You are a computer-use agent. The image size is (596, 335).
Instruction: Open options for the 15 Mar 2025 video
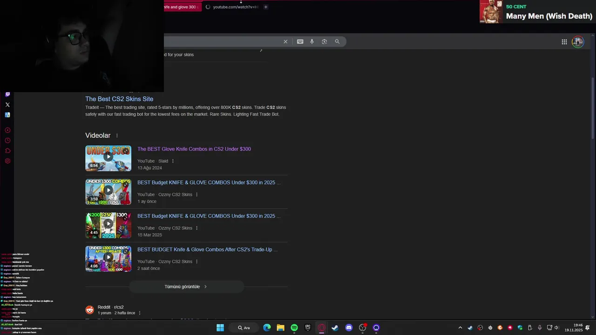coord(196,228)
